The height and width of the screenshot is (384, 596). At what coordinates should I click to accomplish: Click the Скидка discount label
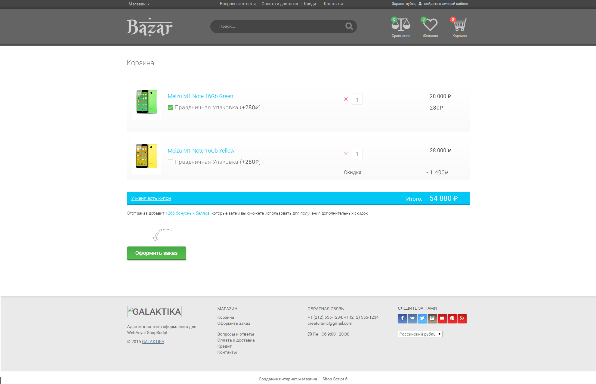click(353, 172)
